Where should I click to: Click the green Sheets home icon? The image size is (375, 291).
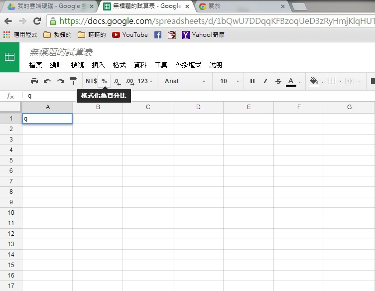(9, 57)
